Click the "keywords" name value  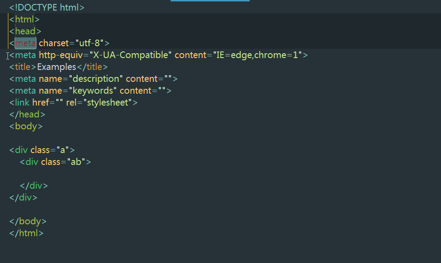[93, 91]
